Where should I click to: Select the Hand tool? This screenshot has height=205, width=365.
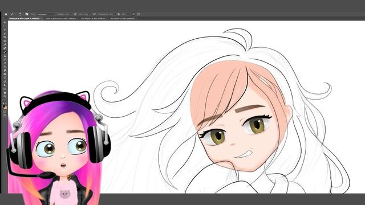(5, 92)
